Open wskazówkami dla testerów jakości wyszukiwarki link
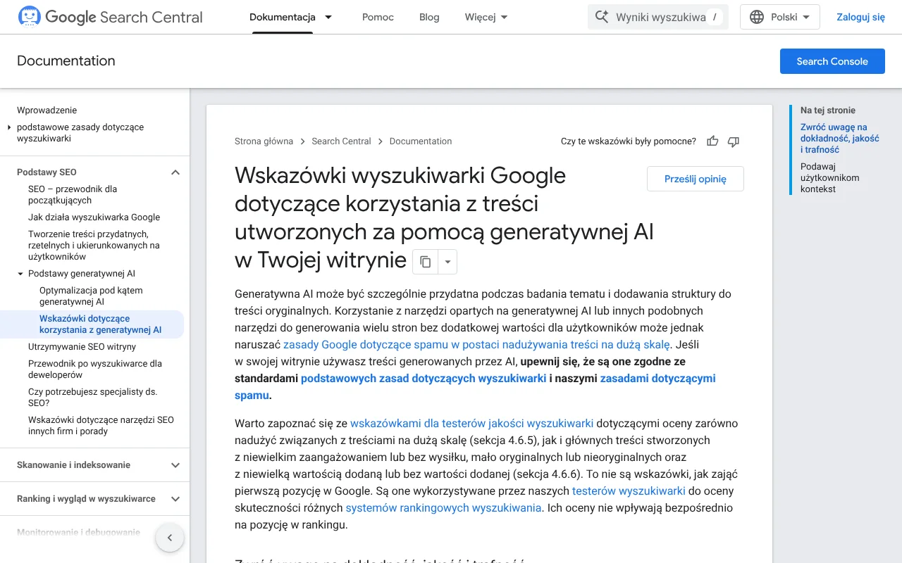902x563 pixels. pyautogui.click(x=471, y=424)
